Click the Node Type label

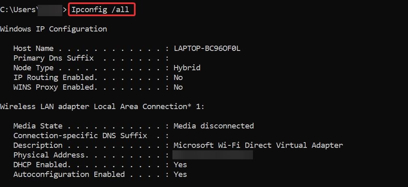[x=33, y=68]
